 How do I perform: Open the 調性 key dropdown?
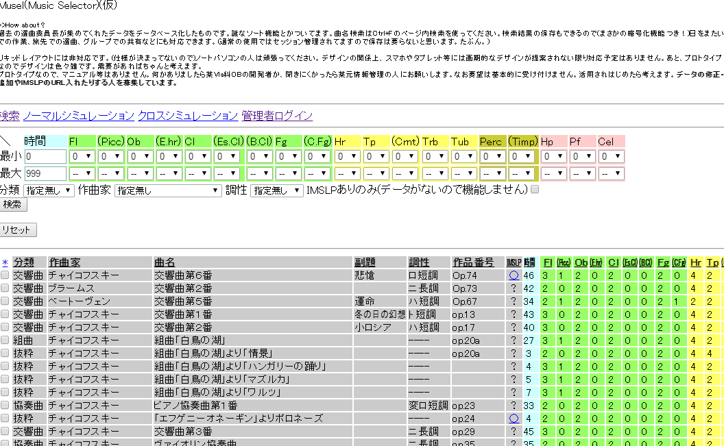276,190
